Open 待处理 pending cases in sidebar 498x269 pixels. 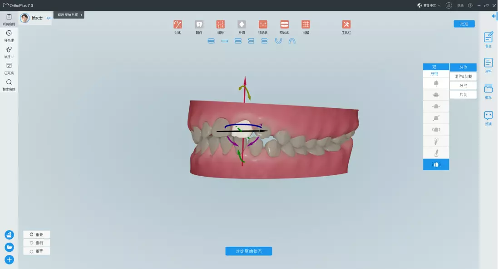click(x=9, y=36)
